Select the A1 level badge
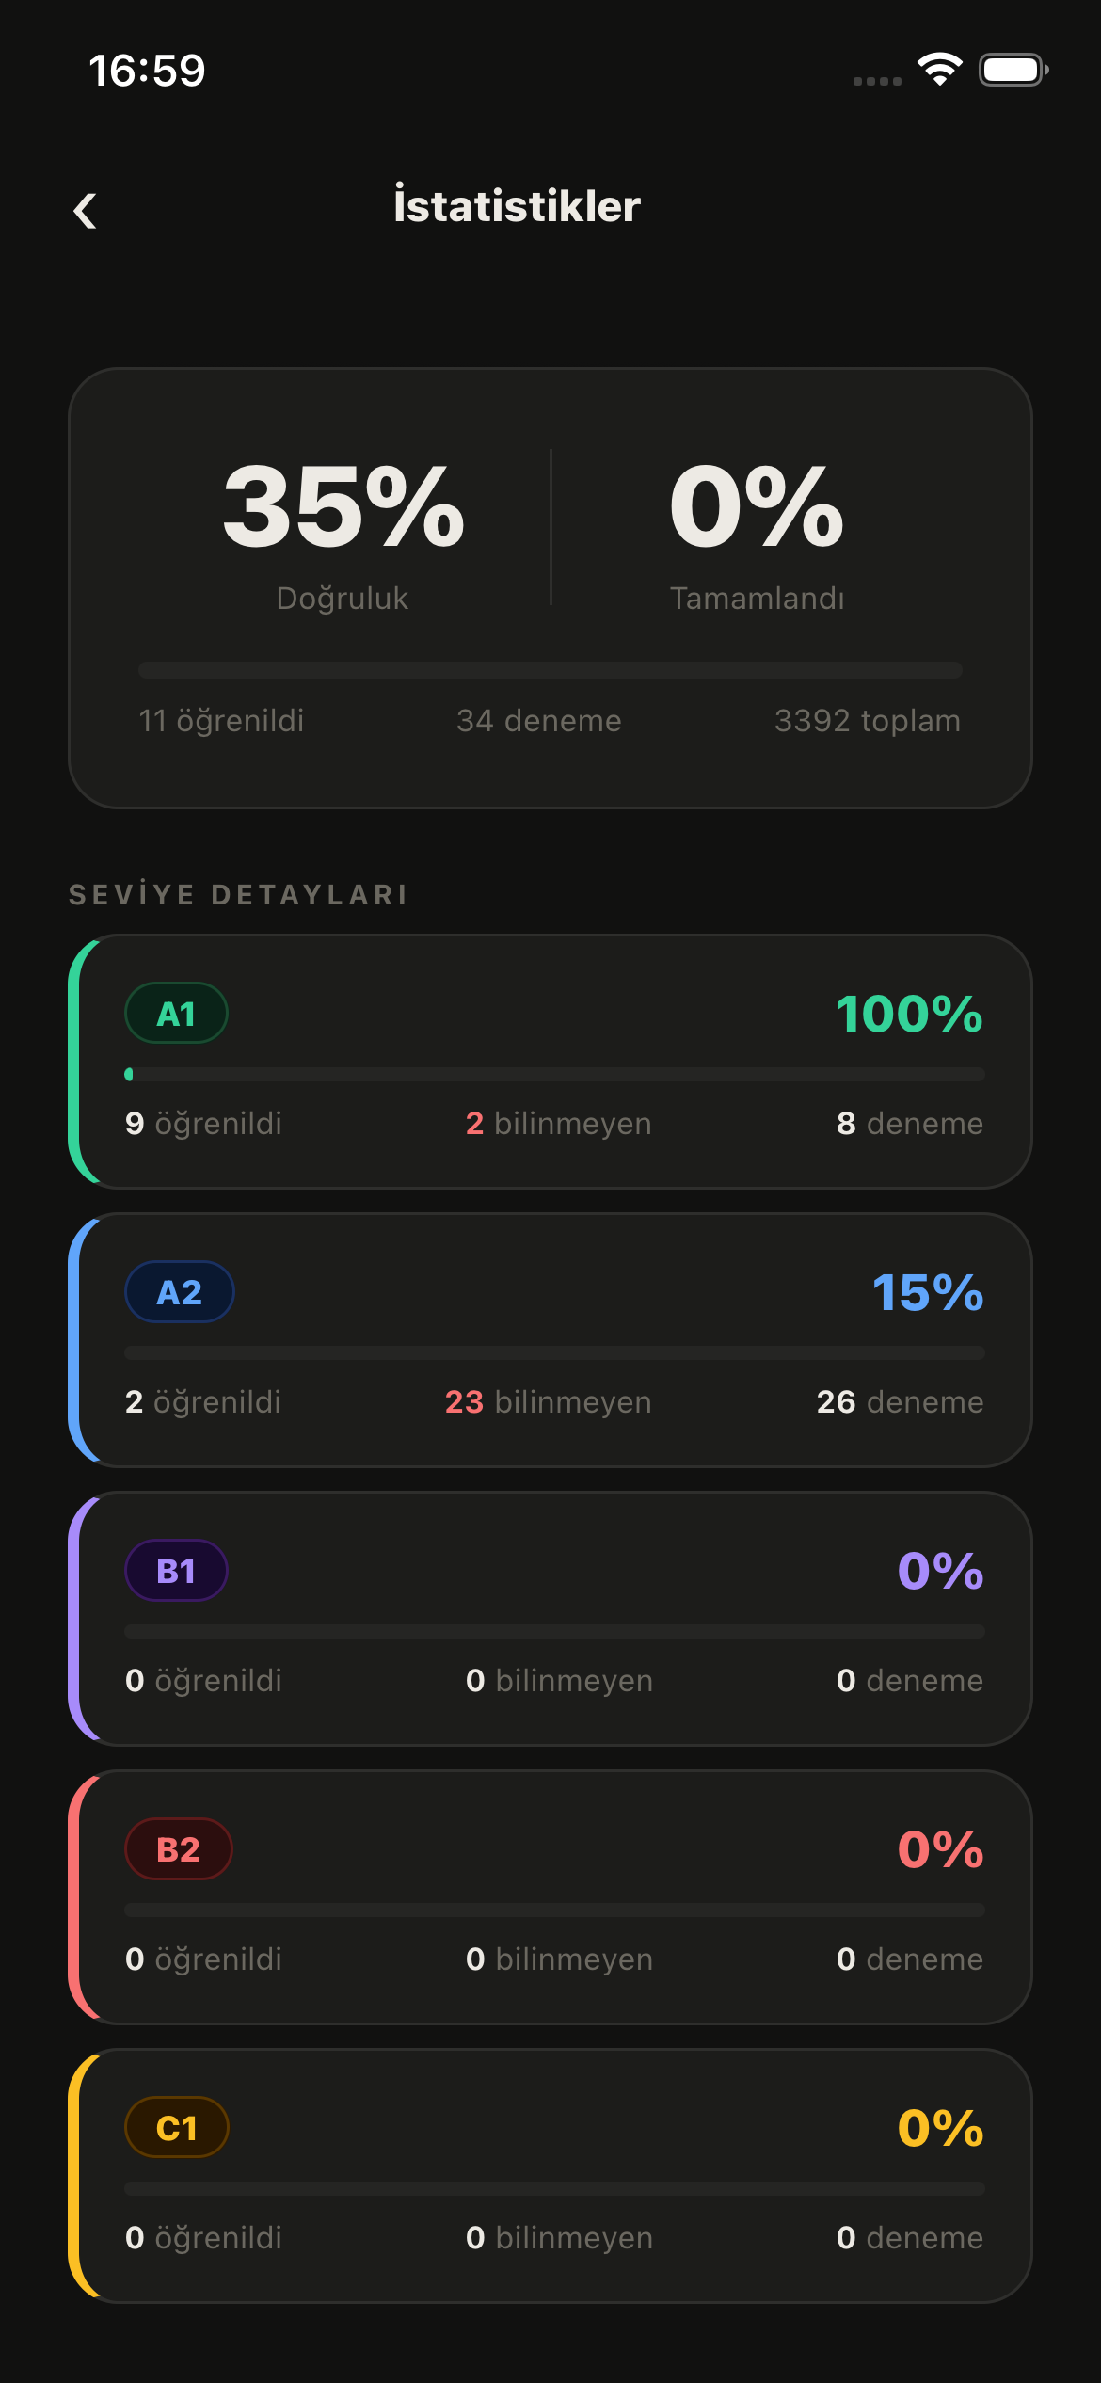Image resolution: width=1101 pixels, height=2383 pixels. click(x=177, y=1012)
